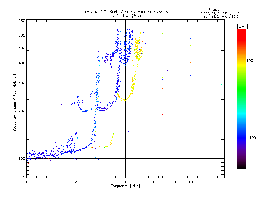Select the 'mean, sd,O: -98.1, 14.5' line

pyautogui.click(x=220, y=13)
